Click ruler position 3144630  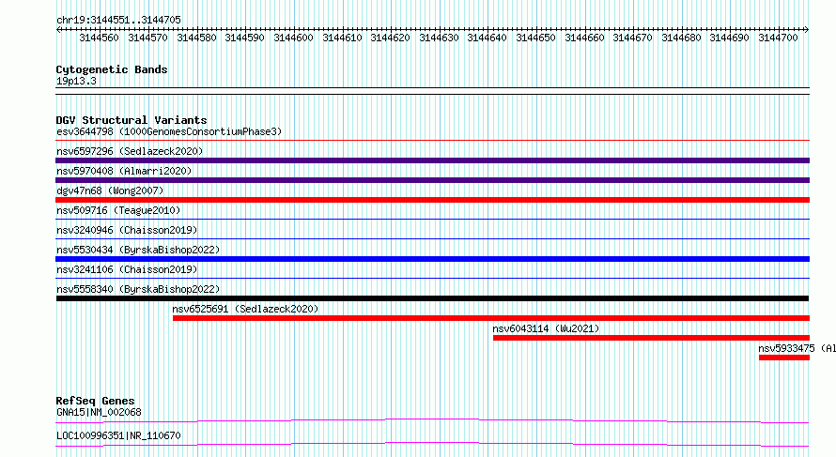coord(439,38)
